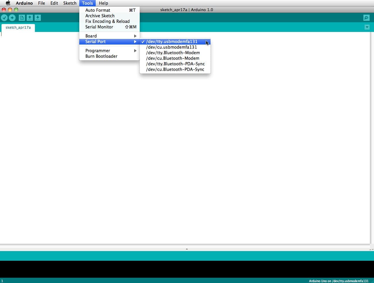Viewport: 374px width, 283px height.
Task: Select the sketch_apr17a tab
Action: (18, 28)
